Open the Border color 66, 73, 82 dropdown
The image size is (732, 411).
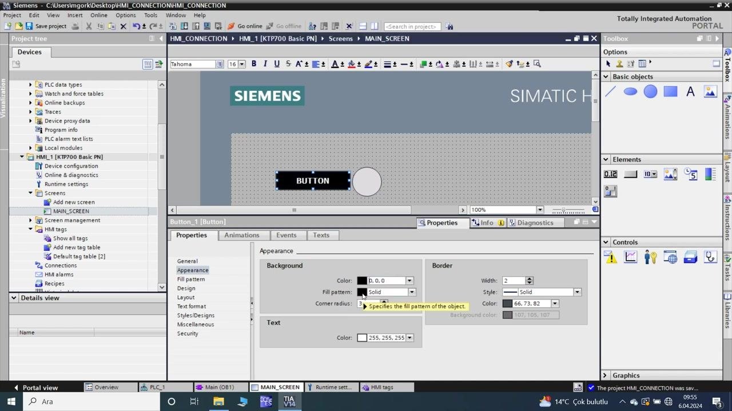[x=555, y=303]
